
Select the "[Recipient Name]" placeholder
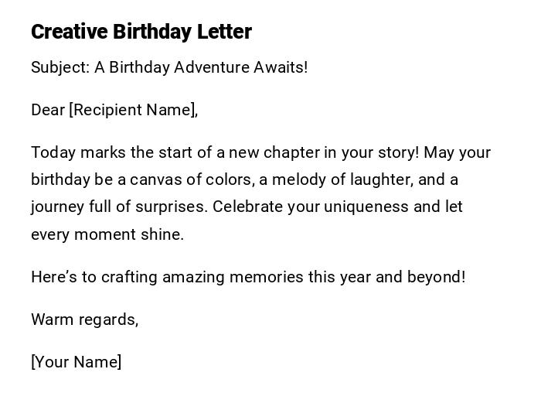(x=133, y=110)
